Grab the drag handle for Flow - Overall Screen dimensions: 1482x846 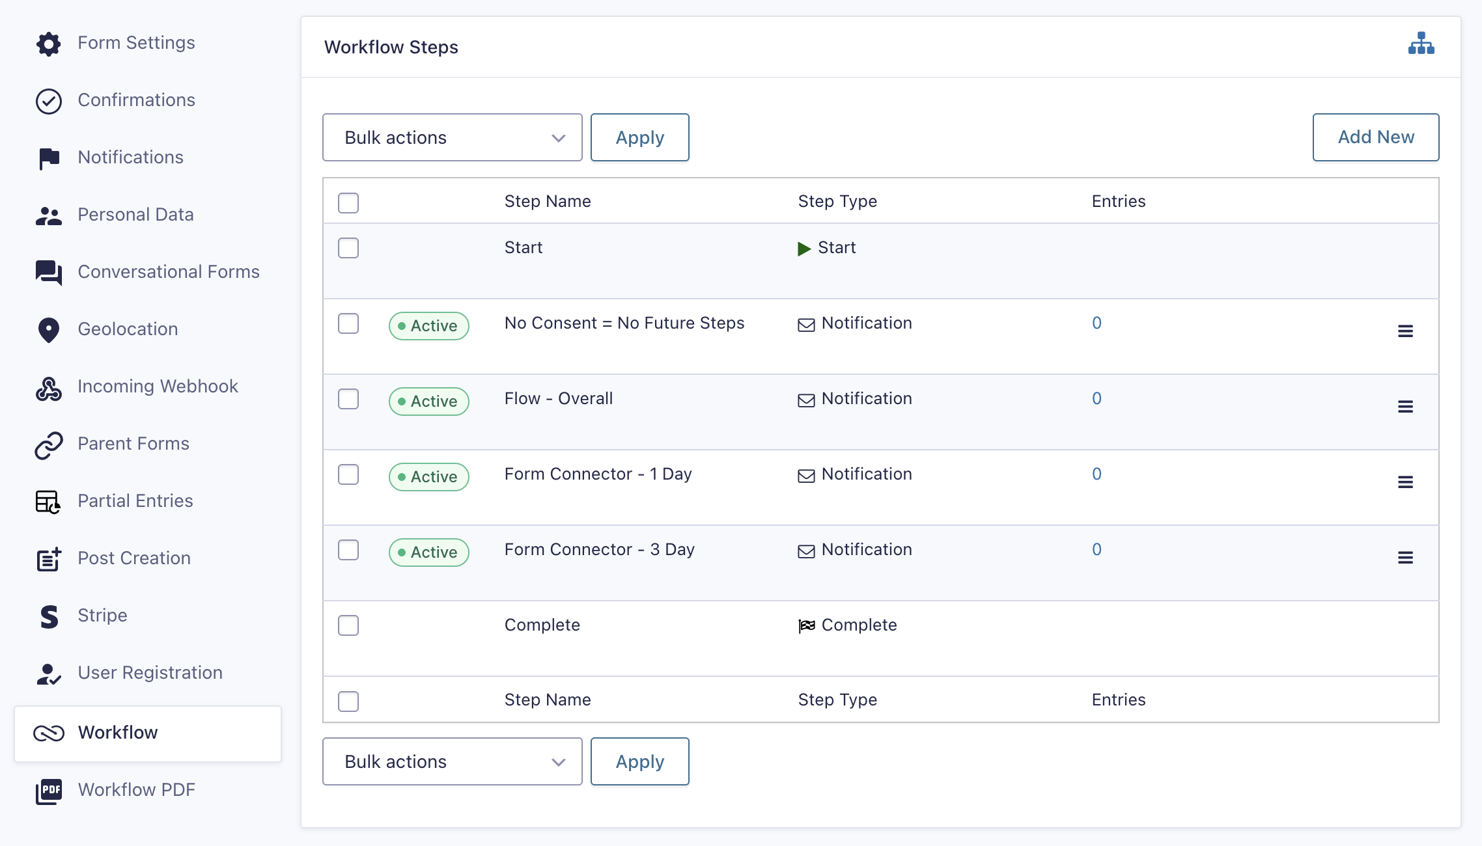[x=1405, y=407]
